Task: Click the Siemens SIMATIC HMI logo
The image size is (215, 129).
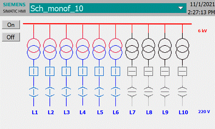Action: point(14,8)
